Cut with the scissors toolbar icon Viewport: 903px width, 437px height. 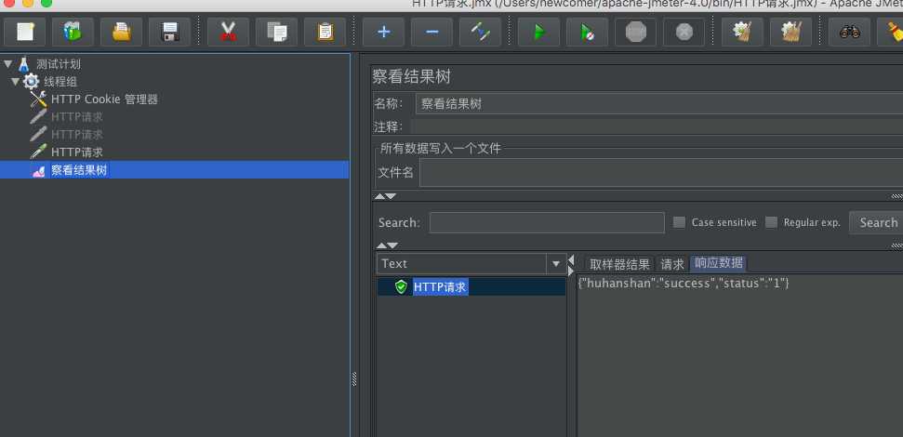point(228,32)
